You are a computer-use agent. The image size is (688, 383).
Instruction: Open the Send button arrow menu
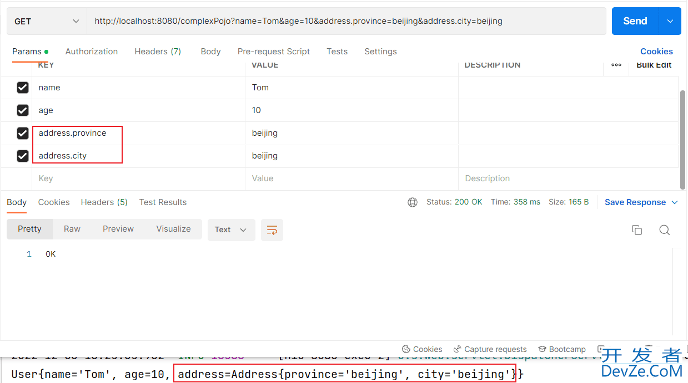click(x=670, y=21)
